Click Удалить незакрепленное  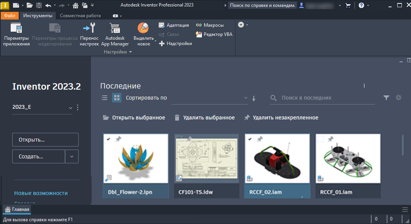click(x=281, y=118)
